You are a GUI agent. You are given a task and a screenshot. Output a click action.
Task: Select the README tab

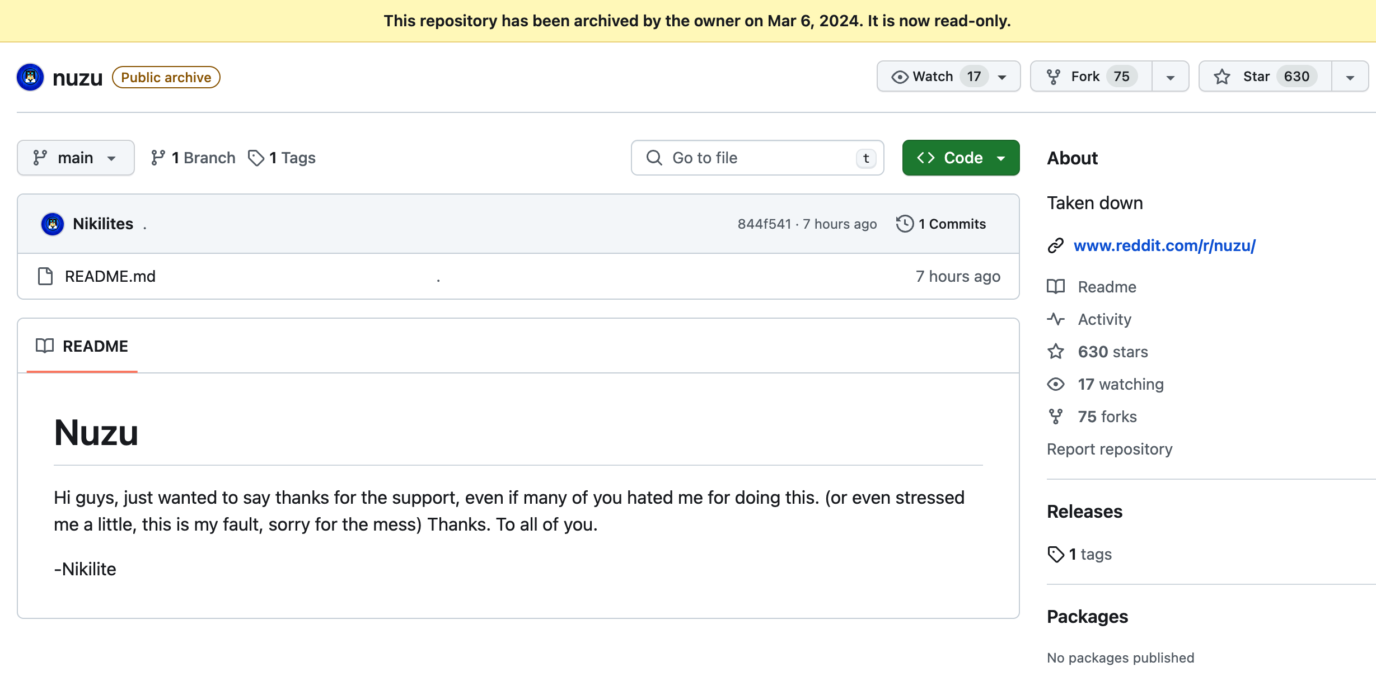click(x=82, y=346)
